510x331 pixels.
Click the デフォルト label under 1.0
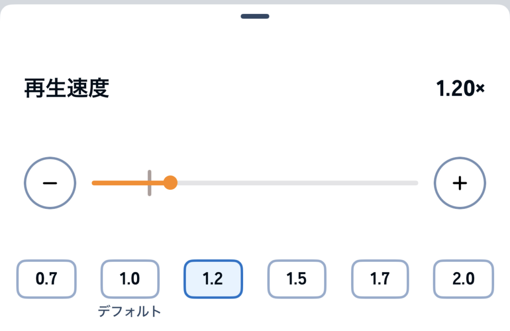[x=130, y=312]
